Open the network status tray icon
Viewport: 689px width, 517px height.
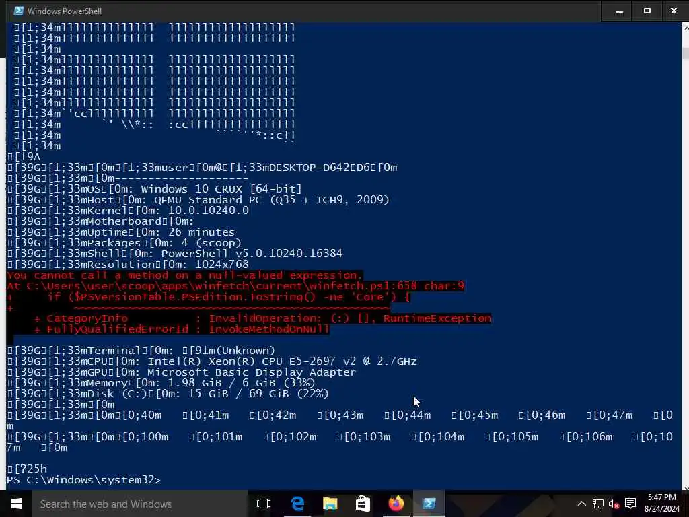[x=598, y=504]
